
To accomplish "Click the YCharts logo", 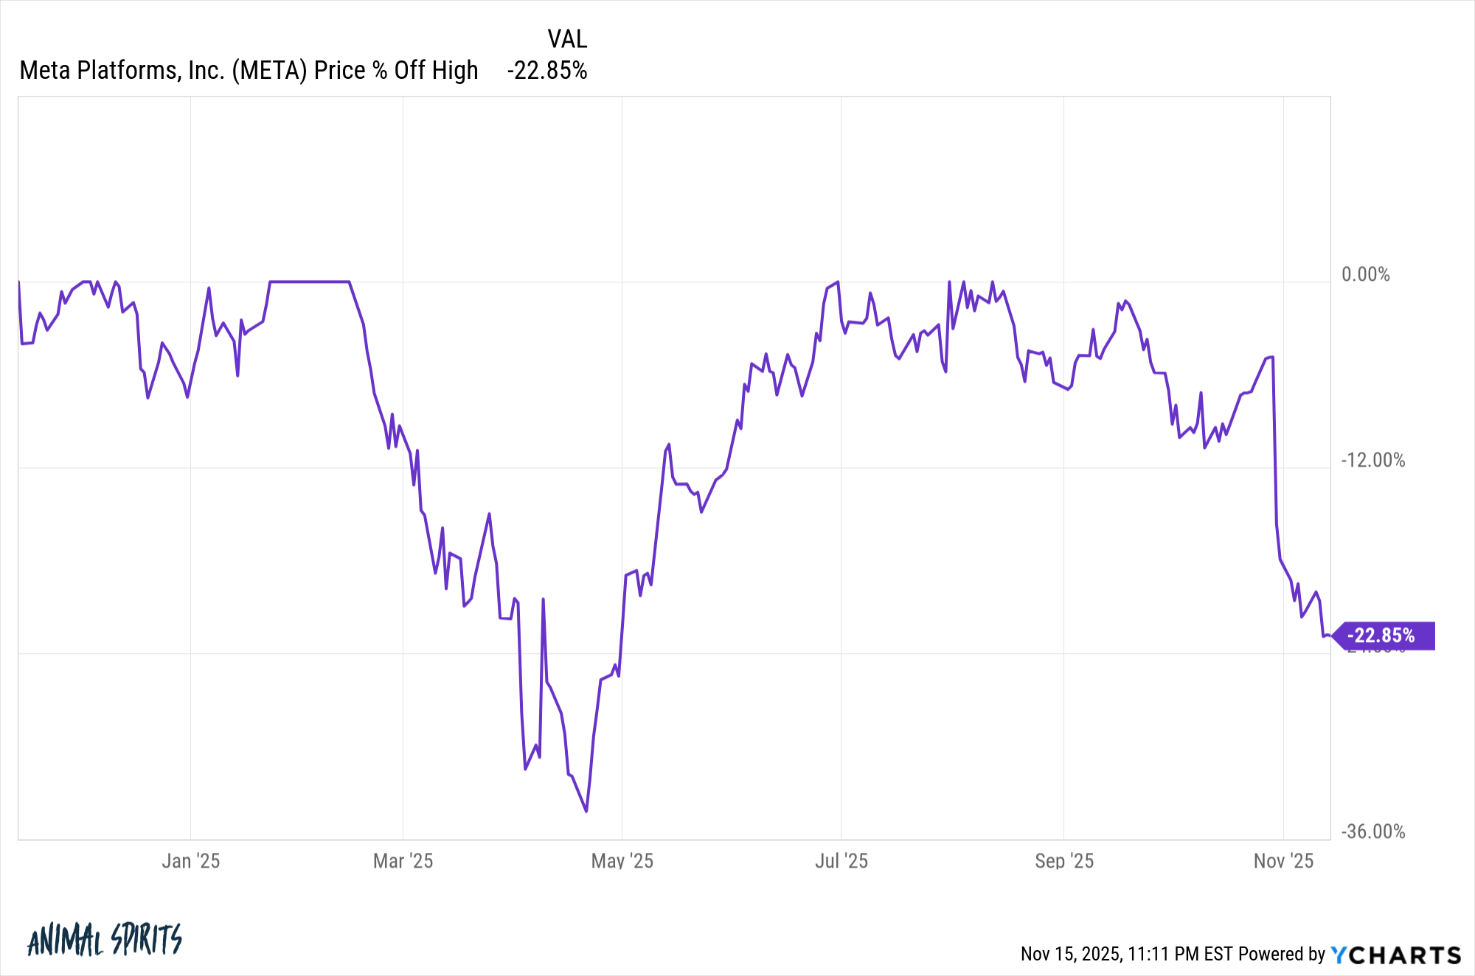I will pos(1395,955).
